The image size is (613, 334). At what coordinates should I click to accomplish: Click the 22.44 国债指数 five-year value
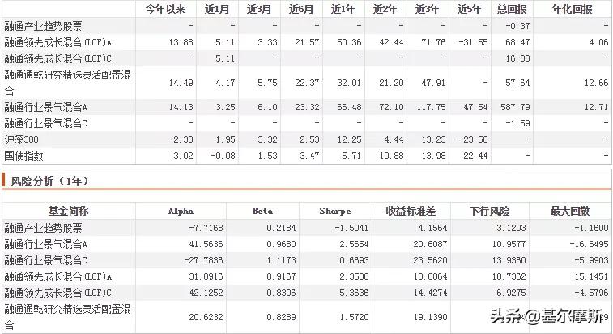click(x=475, y=156)
